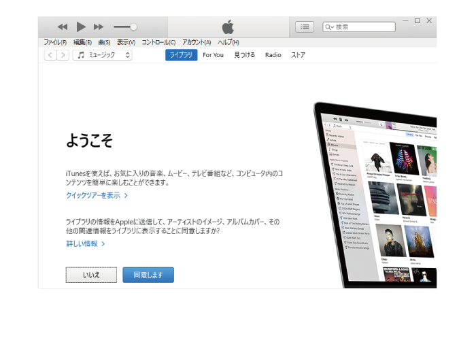Open the アカウント(A) menu
The height and width of the screenshot is (340, 476).
coord(197,42)
